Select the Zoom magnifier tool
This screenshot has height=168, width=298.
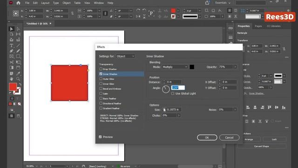pyautogui.click(x=18, y=79)
